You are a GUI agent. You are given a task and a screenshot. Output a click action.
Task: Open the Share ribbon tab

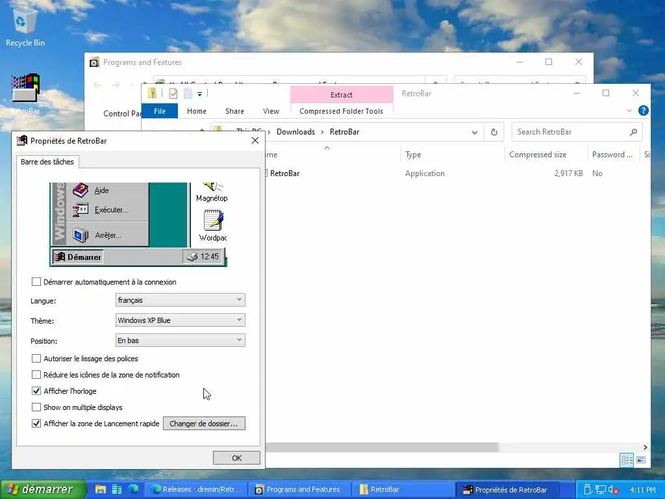(x=234, y=111)
